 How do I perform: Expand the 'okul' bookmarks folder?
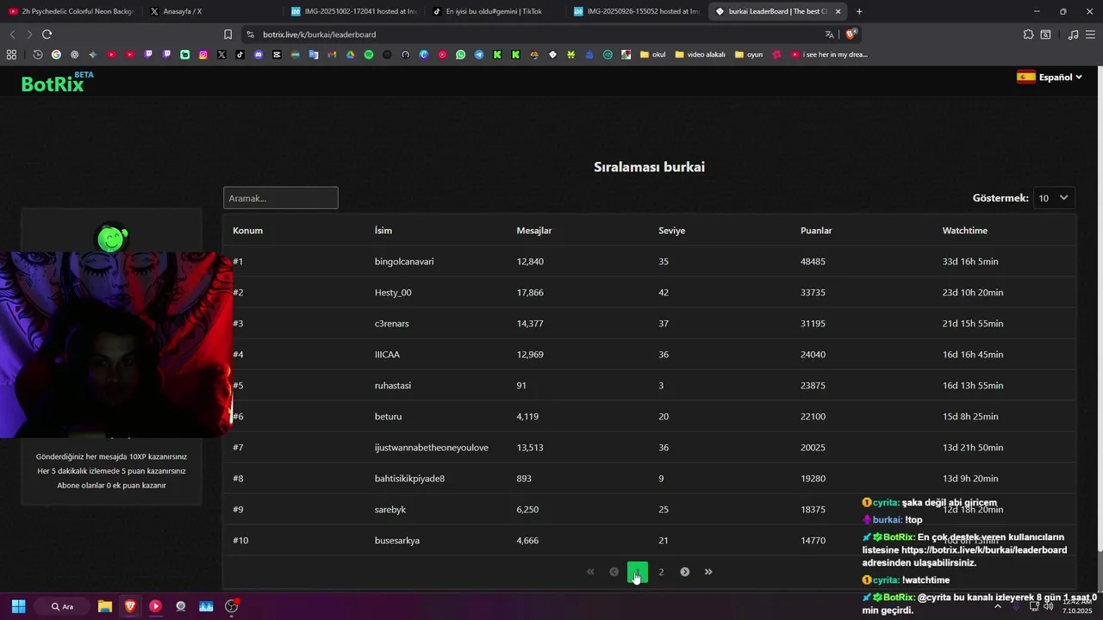point(652,54)
